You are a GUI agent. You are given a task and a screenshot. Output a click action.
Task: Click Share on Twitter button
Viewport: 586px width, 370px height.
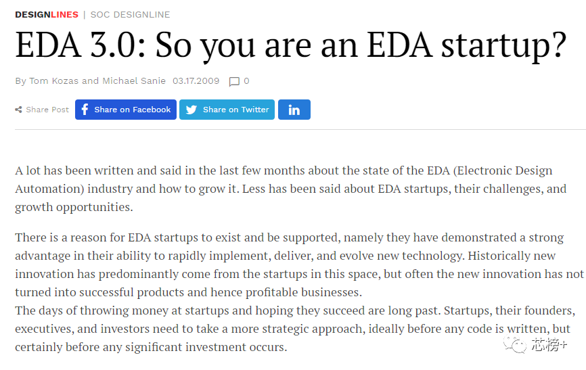point(227,110)
